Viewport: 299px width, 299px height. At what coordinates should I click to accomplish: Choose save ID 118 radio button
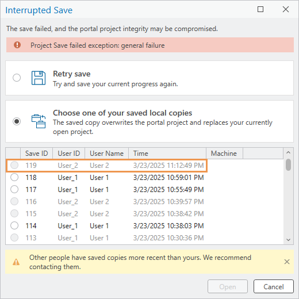tap(14, 177)
